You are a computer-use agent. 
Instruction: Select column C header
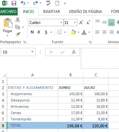point(96,75)
